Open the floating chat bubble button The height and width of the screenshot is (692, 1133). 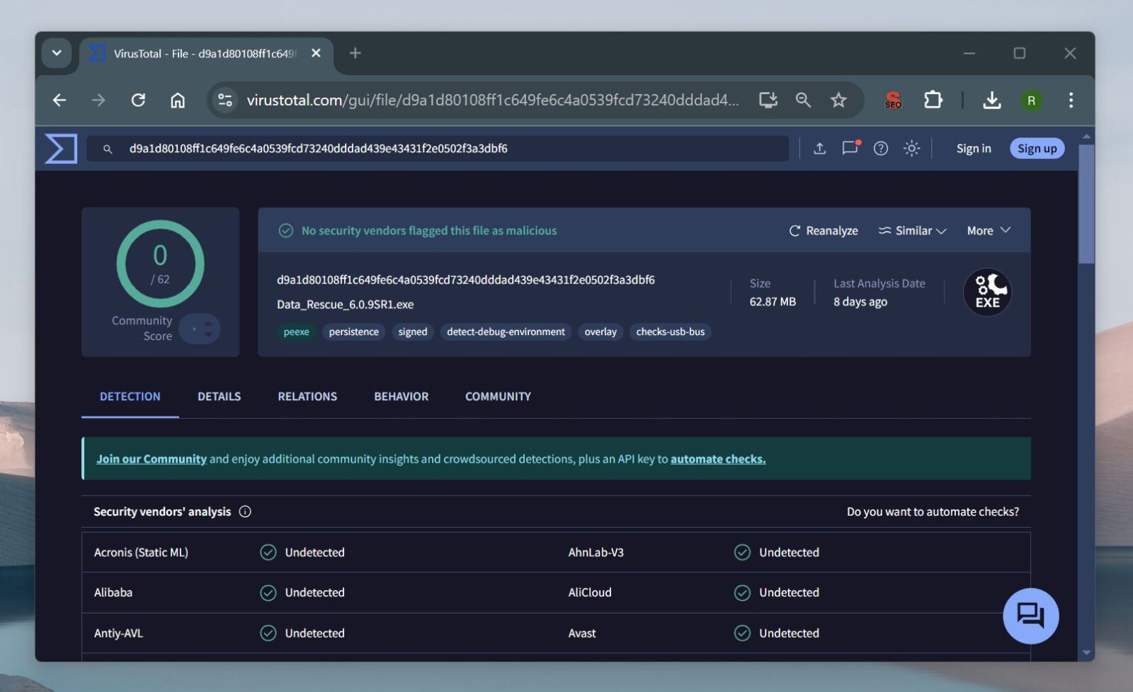point(1030,616)
